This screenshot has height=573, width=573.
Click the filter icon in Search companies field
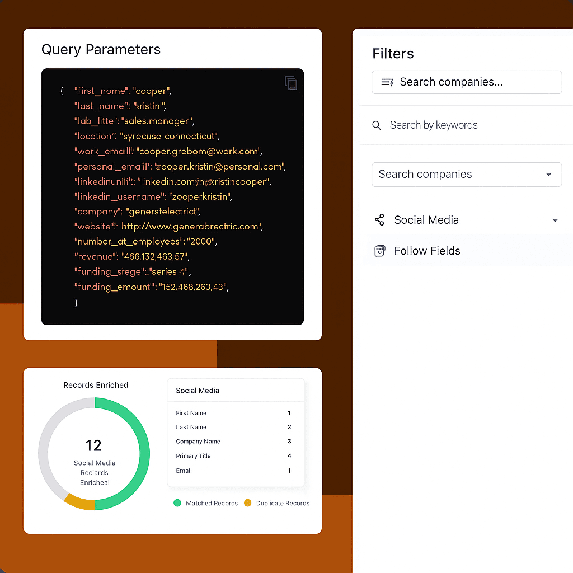click(387, 82)
